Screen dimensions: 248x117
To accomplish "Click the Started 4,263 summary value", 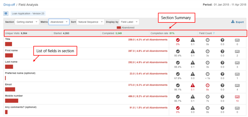I will [61, 33].
